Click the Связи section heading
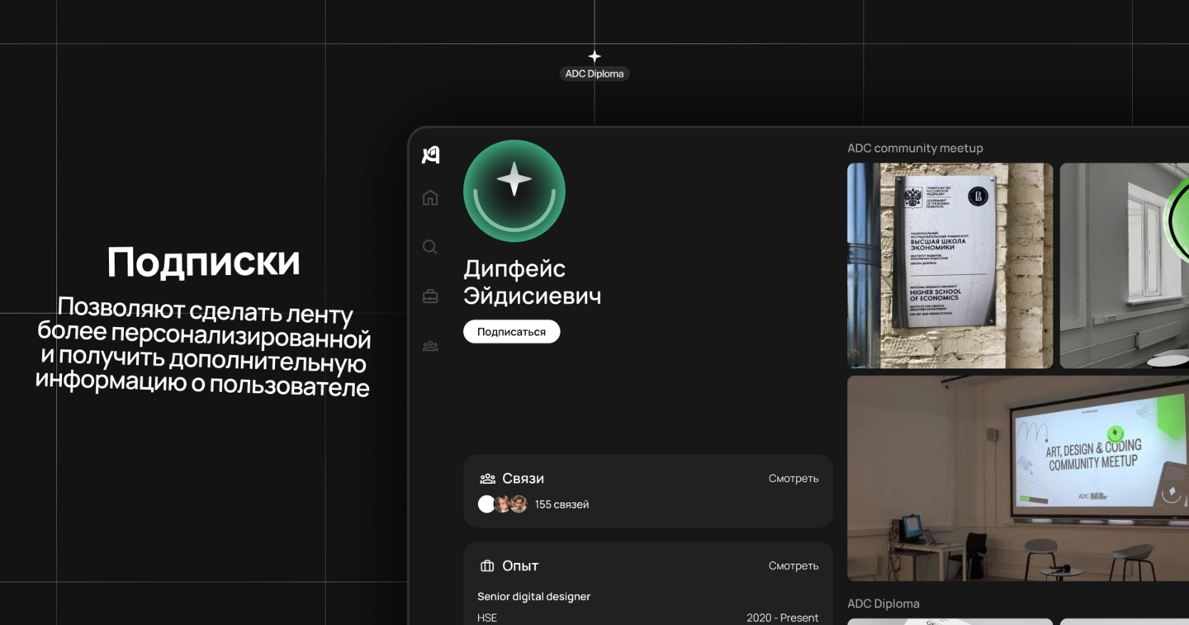The image size is (1189, 625). pos(523,479)
